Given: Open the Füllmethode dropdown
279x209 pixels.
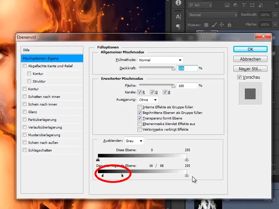Looking at the screenshot, I should 160,60.
